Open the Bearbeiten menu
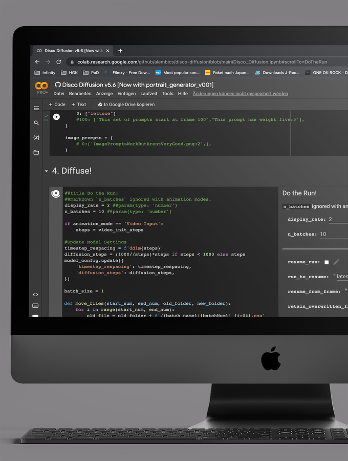 pyautogui.click(x=80, y=94)
